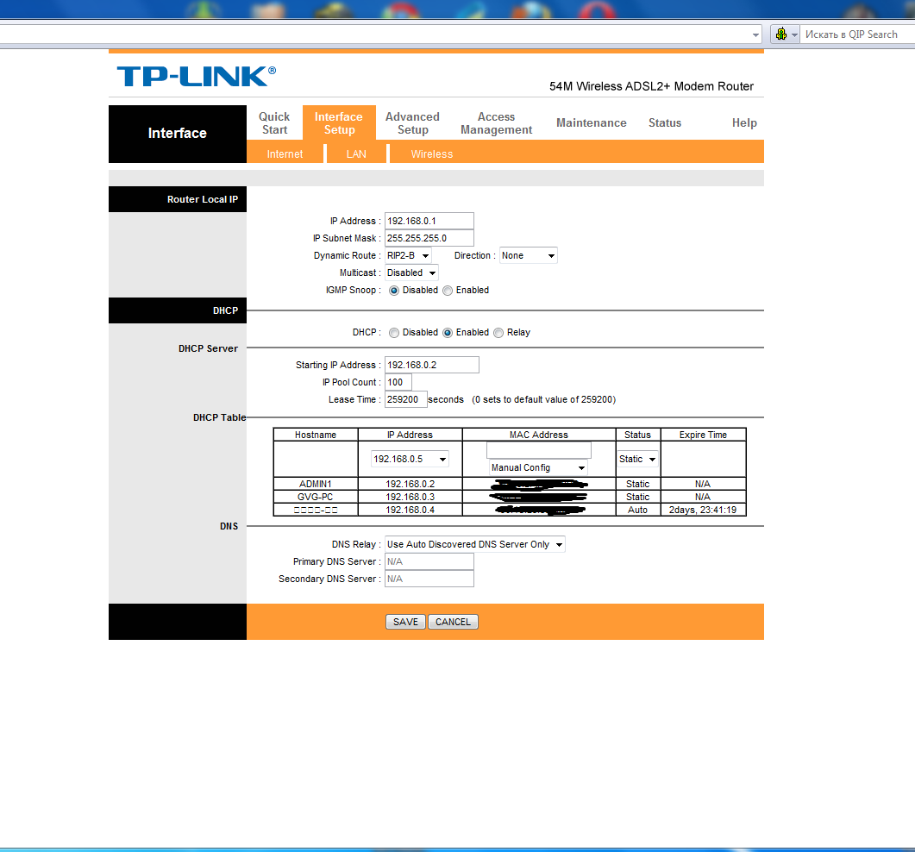Screen dimensions: 915x852
Task: Click the 192.168.0.4 table cell
Action: click(410, 510)
